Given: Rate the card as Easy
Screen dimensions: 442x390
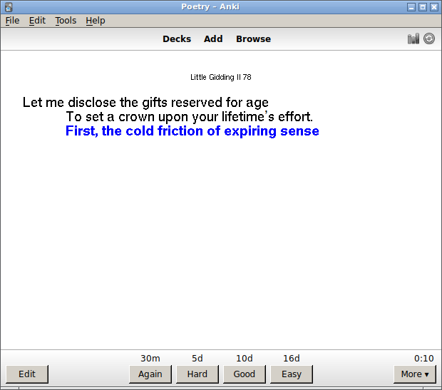Looking at the screenshot, I should (x=292, y=374).
